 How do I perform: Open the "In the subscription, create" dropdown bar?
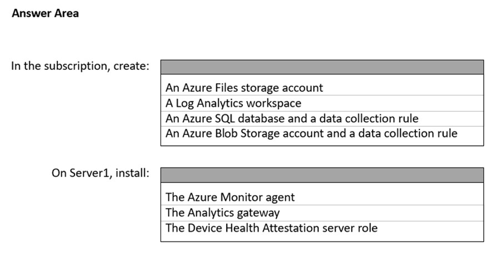coord(322,67)
